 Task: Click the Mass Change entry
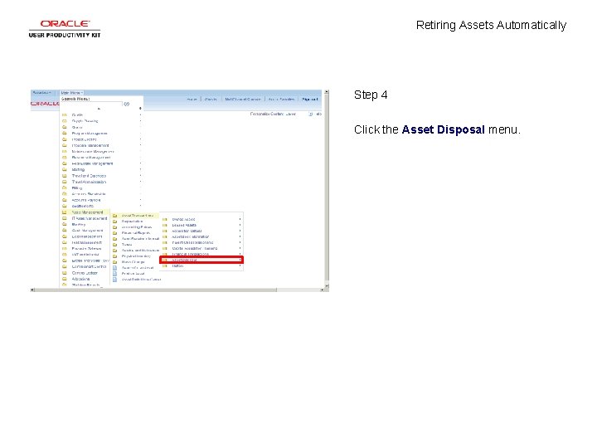click(x=133, y=262)
